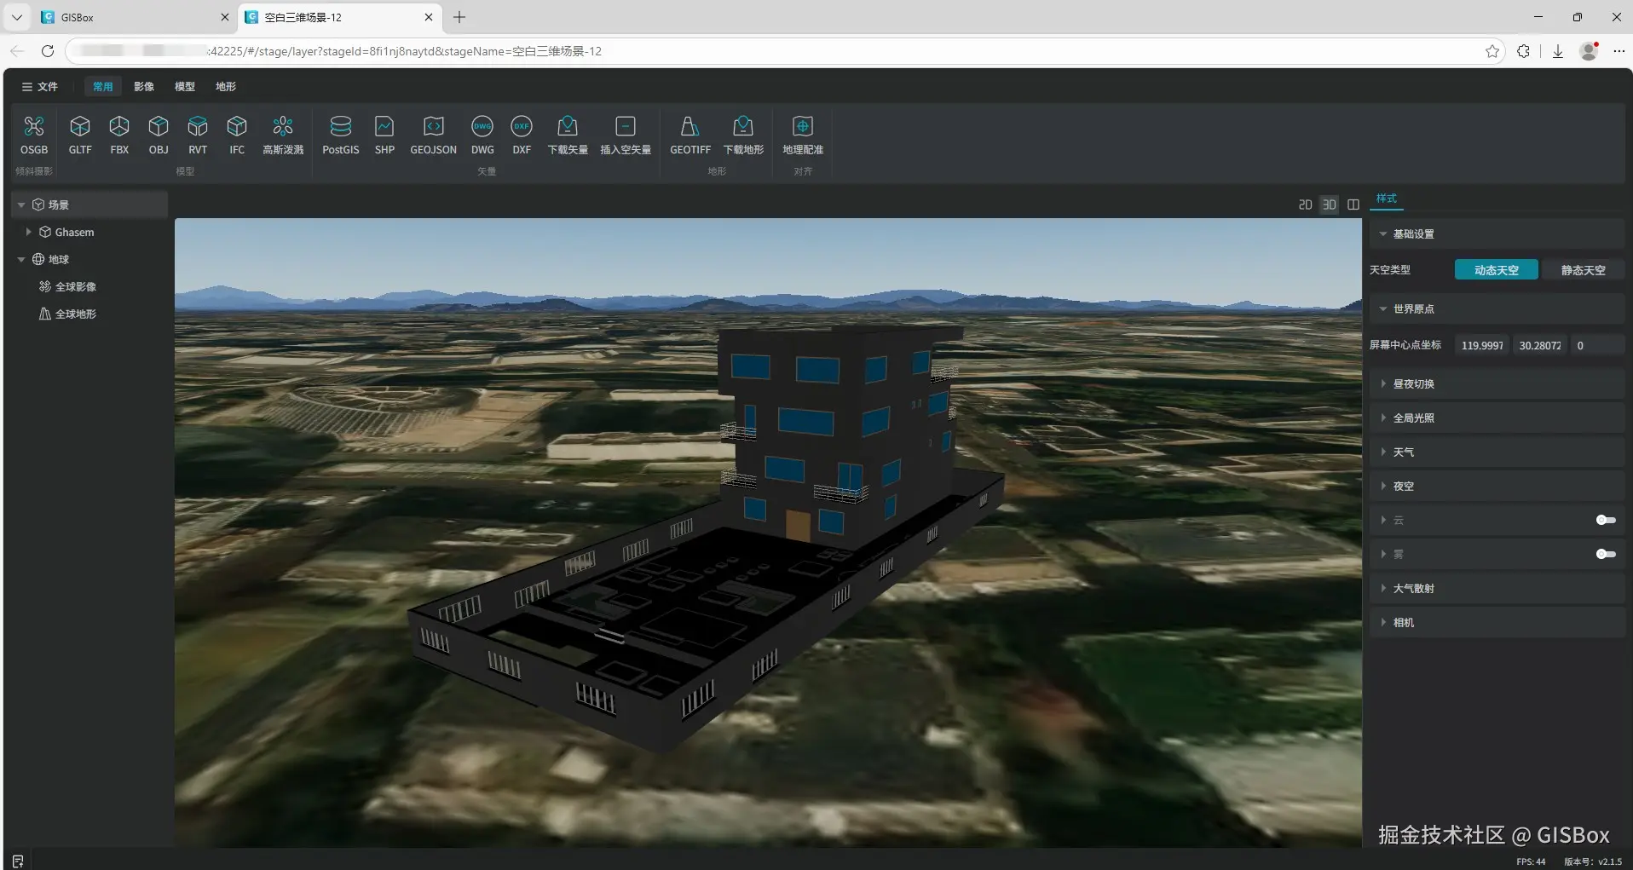This screenshot has width=1633, height=870.
Task: Select the FBX model import icon
Action: point(119,135)
